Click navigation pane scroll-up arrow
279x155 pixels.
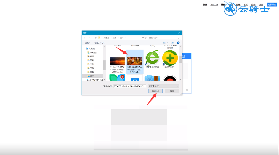pyautogui.click(x=104, y=47)
